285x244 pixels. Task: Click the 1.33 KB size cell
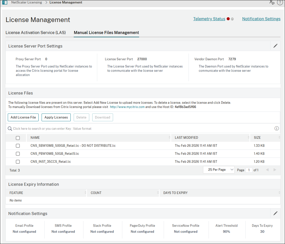(259, 145)
